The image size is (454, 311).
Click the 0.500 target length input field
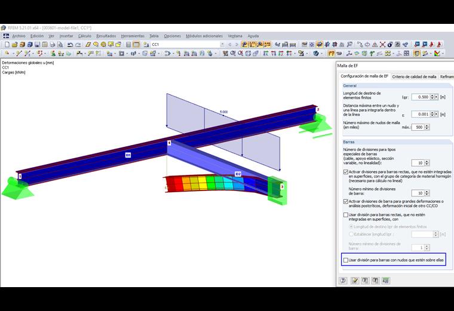[x=421, y=97]
